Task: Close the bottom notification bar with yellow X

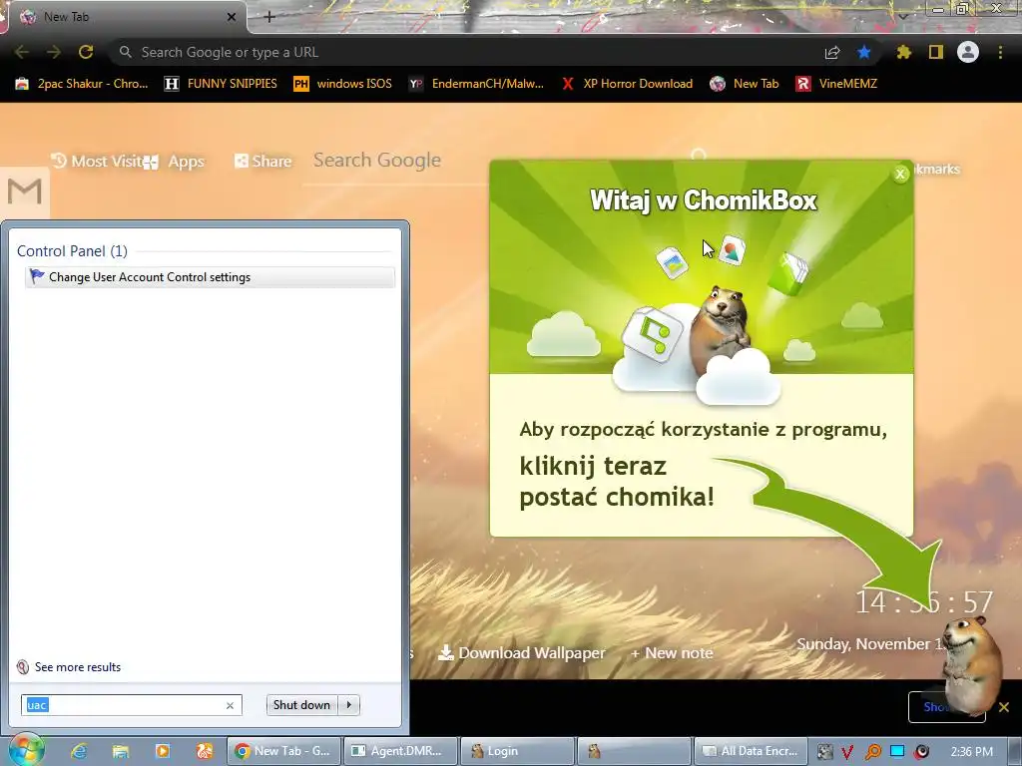Action: pyautogui.click(x=1004, y=707)
